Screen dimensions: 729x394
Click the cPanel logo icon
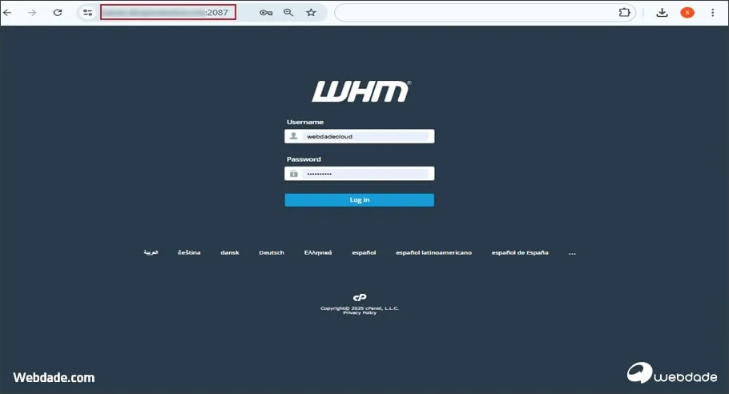point(360,297)
